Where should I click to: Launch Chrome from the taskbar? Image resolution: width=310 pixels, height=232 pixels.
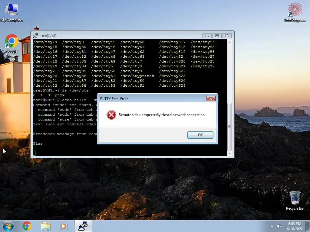pos(27,226)
